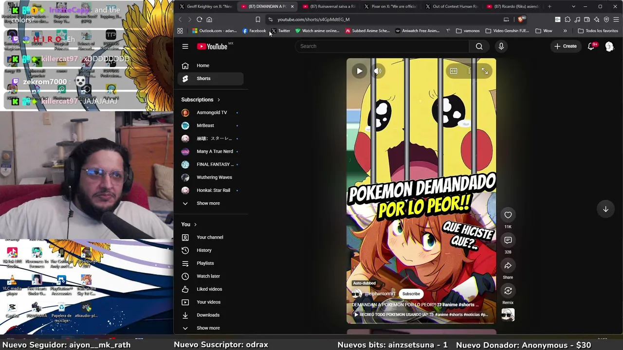Expand the hidden bookmarks overflow chevron
623x350 pixels.
[x=565, y=31]
